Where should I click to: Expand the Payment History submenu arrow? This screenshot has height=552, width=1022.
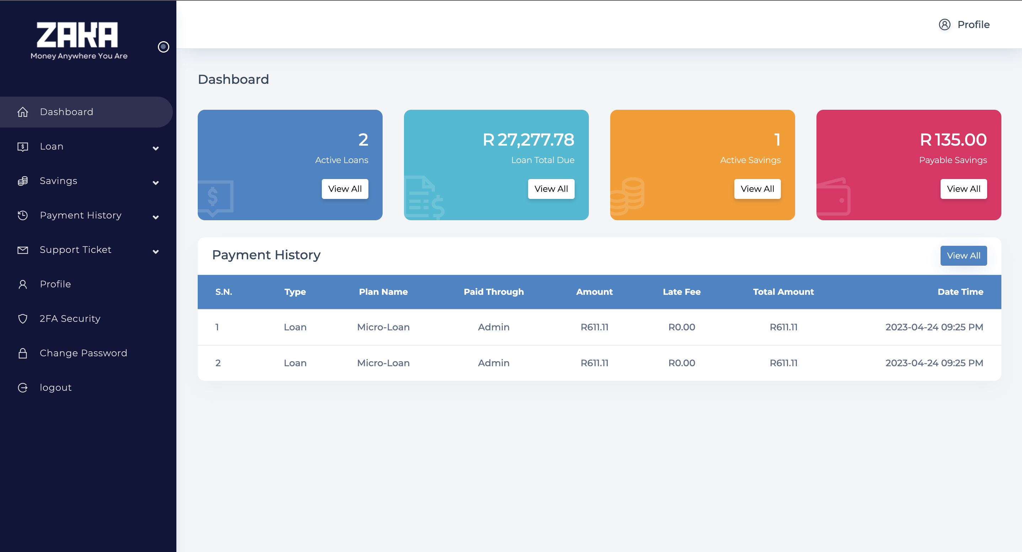(x=156, y=217)
